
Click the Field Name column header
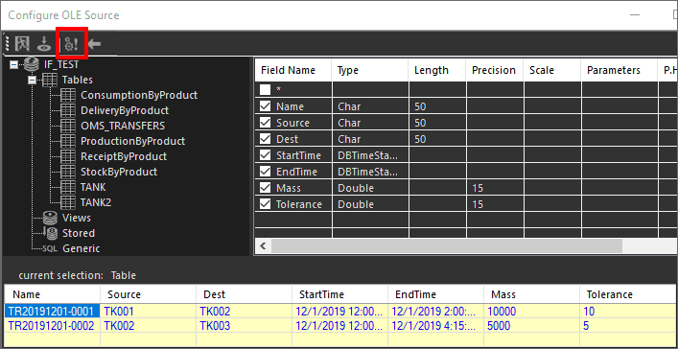pos(293,71)
